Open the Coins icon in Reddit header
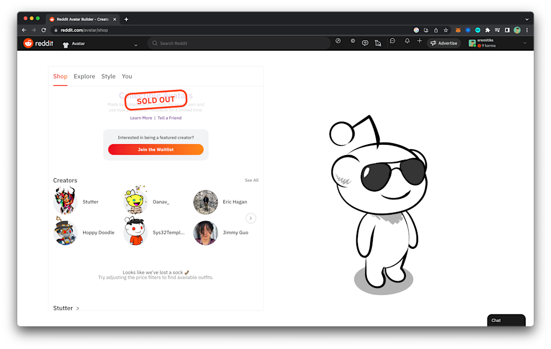Viewport: 551px width, 349px height. 352,41
